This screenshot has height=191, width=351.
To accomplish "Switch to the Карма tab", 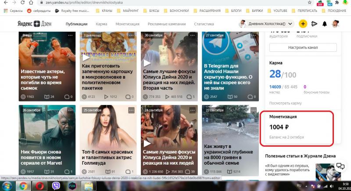I will 101,24.
